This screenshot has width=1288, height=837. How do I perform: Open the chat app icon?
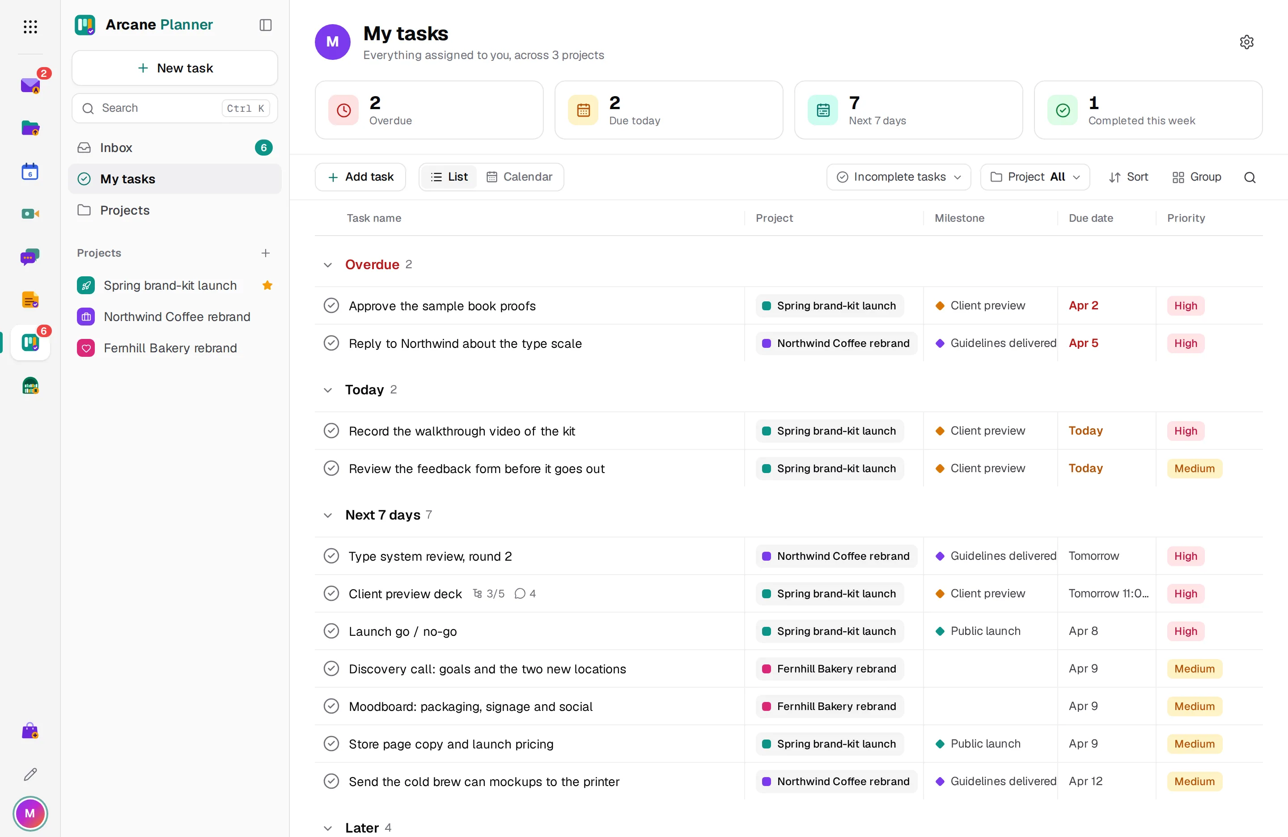[x=30, y=257]
